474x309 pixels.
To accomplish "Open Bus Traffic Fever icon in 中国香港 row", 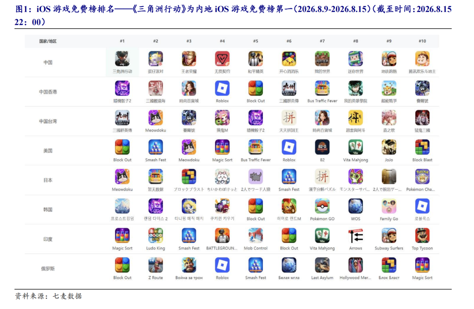I will point(322,88).
